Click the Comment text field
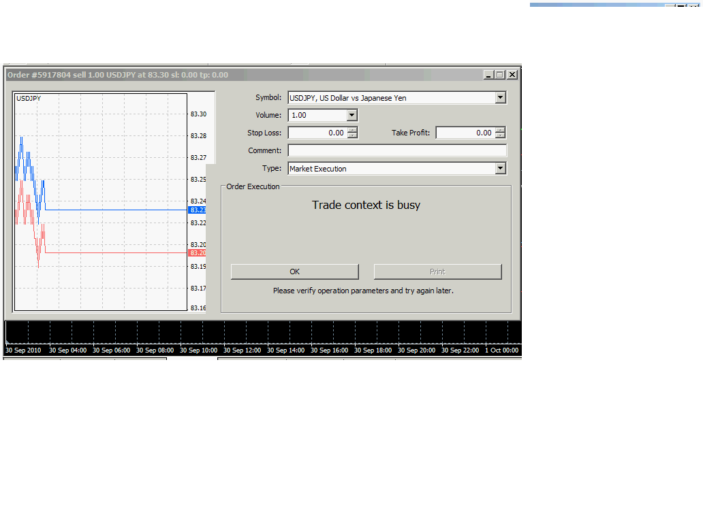703x509 pixels. (x=397, y=150)
